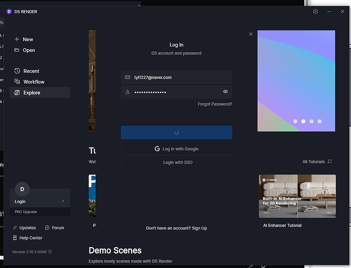The height and width of the screenshot is (268, 351).
Task: Minimize the D5 Render window
Action: tap(329, 12)
